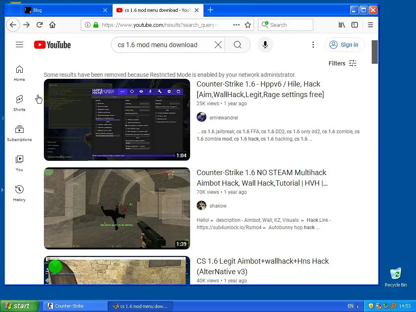The image size is (416, 312).
Task: Open the Firefox hamburger menu
Action: 370,25
